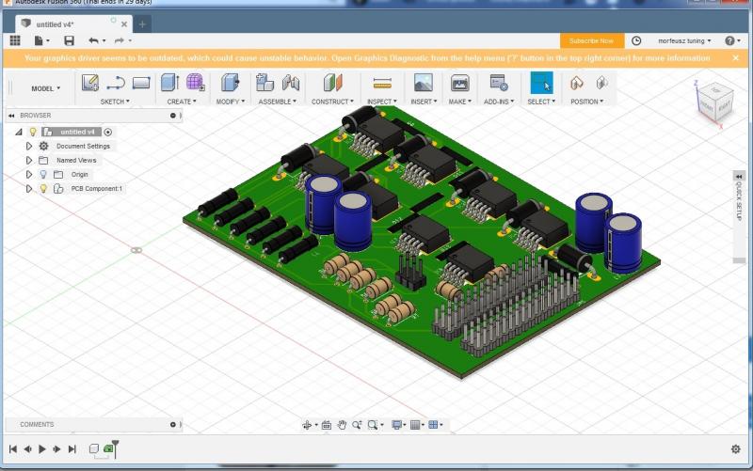753x471 pixels.
Task: Click the 3D Print icon under Make
Action: [459, 83]
